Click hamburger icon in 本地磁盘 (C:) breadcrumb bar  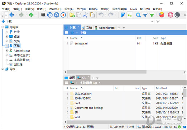(66, 83)
